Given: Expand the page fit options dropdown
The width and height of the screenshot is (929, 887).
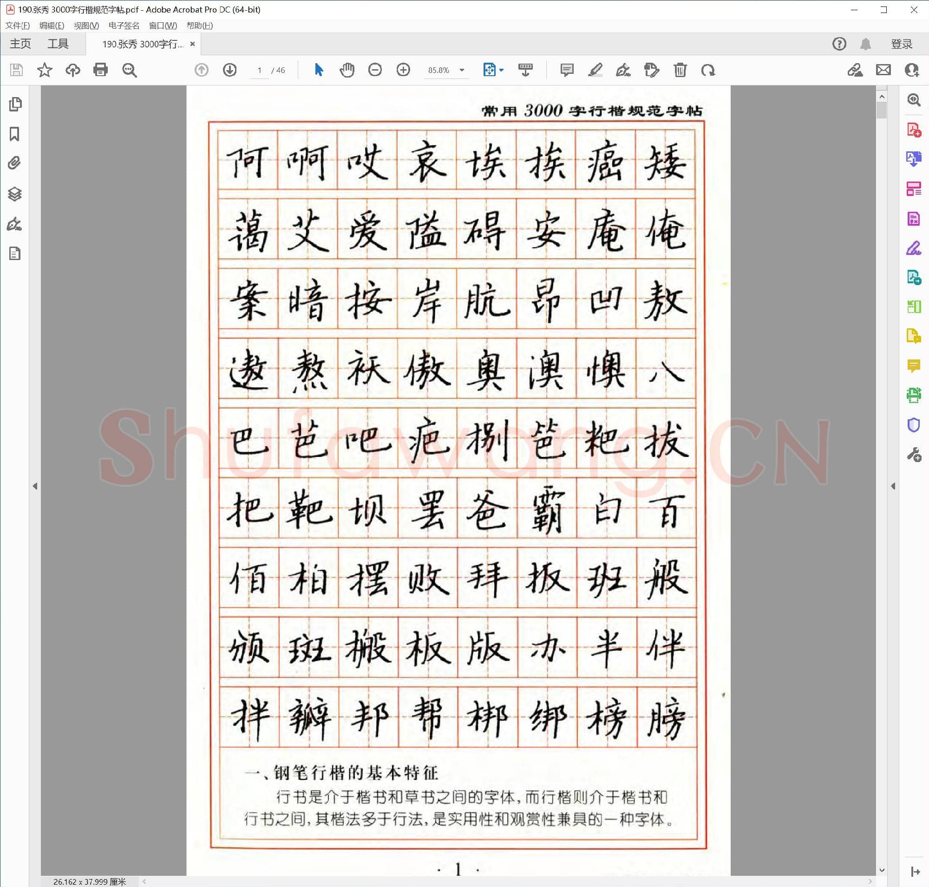Looking at the screenshot, I should coord(501,70).
